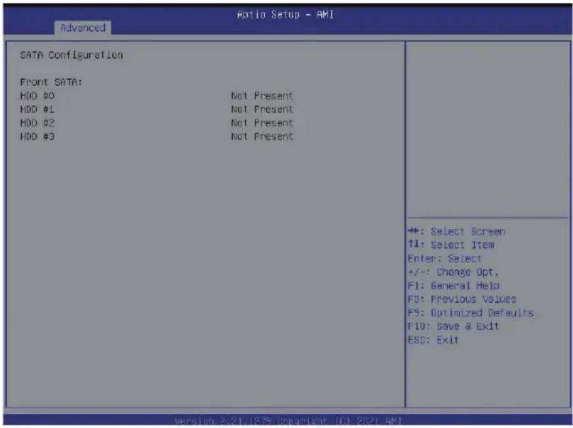Select the HDD #0 row label
Image resolution: width=573 pixels, height=428 pixels.
point(38,96)
